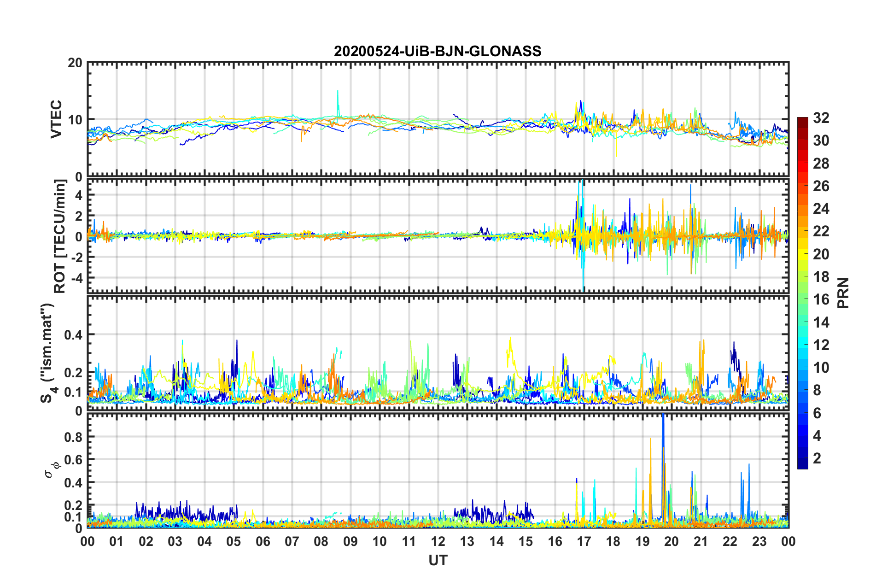Screen dimensions: 876x586
Task: Click colorbar tick value 10
Action: pyautogui.click(x=821, y=368)
